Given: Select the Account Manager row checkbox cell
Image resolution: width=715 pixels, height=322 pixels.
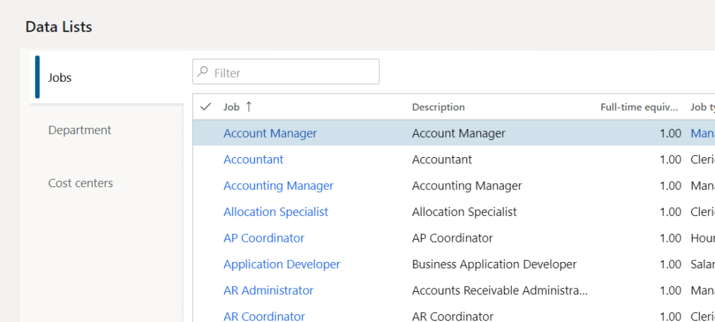Looking at the screenshot, I should (205, 133).
